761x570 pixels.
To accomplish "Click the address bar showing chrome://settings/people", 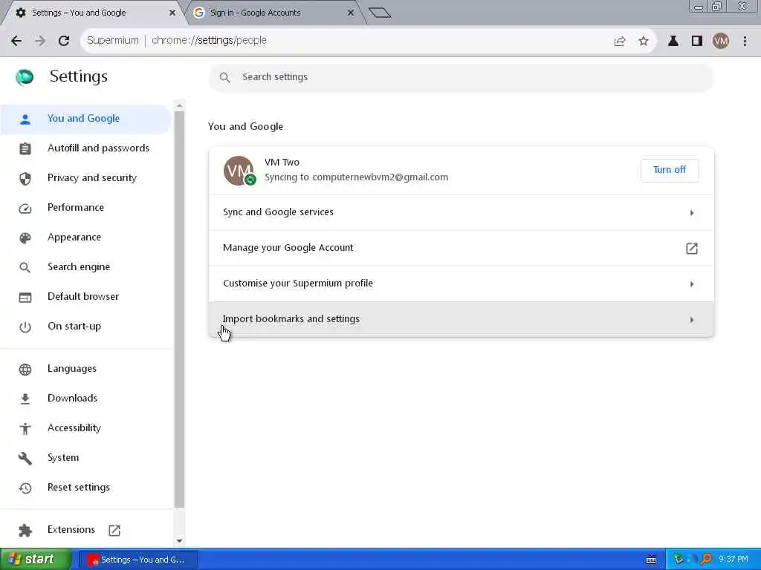I will (369, 41).
